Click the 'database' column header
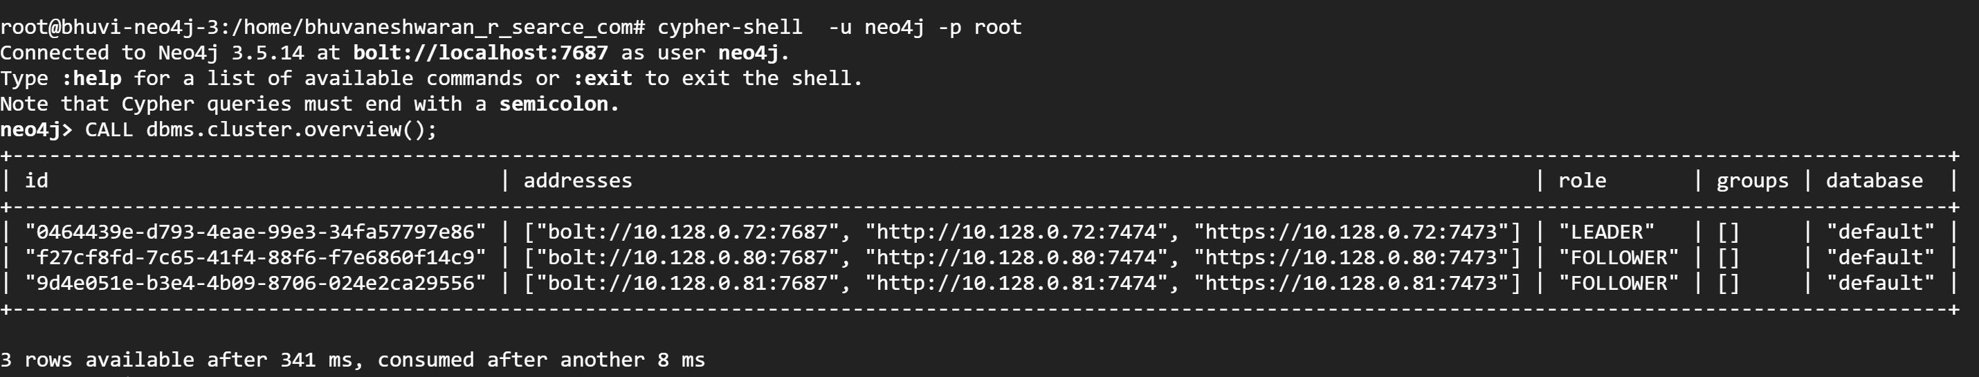 pyautogui.click(x=1875, y=181)
